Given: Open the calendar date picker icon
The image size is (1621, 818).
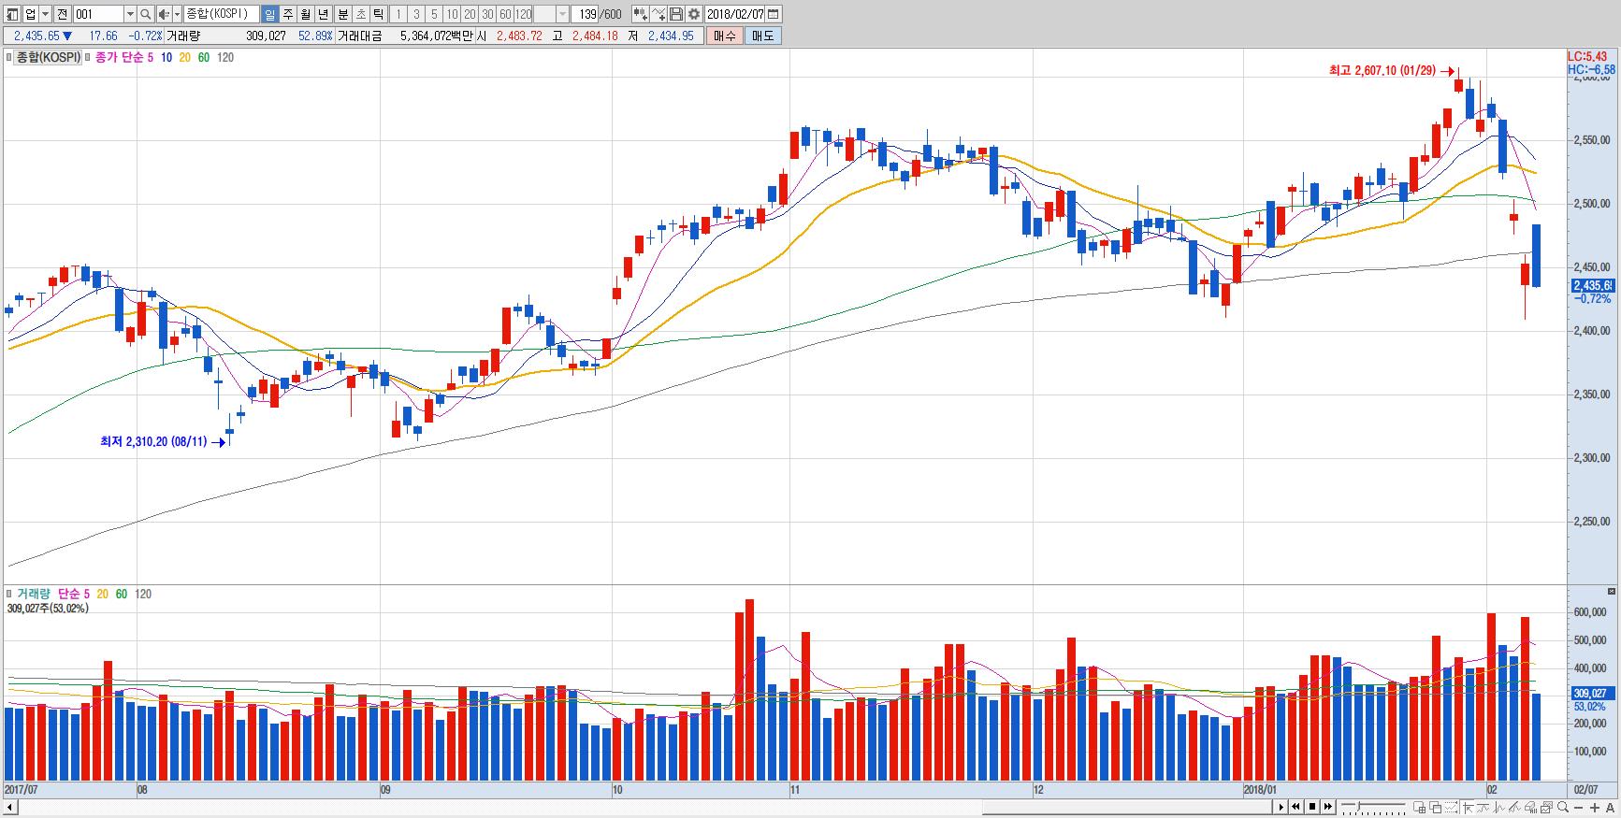Looking at the screenshot, I should tap(773, 14).
